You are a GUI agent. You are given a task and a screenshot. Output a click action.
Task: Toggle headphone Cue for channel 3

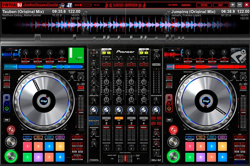coord(106,118)
